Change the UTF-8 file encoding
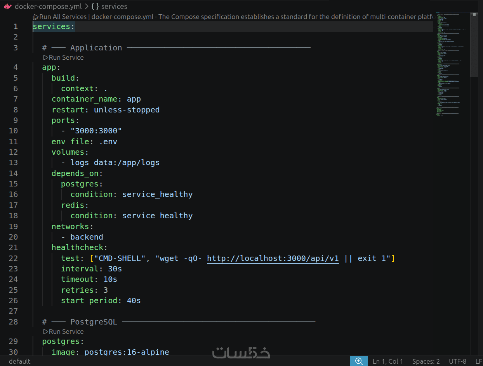 457,361
